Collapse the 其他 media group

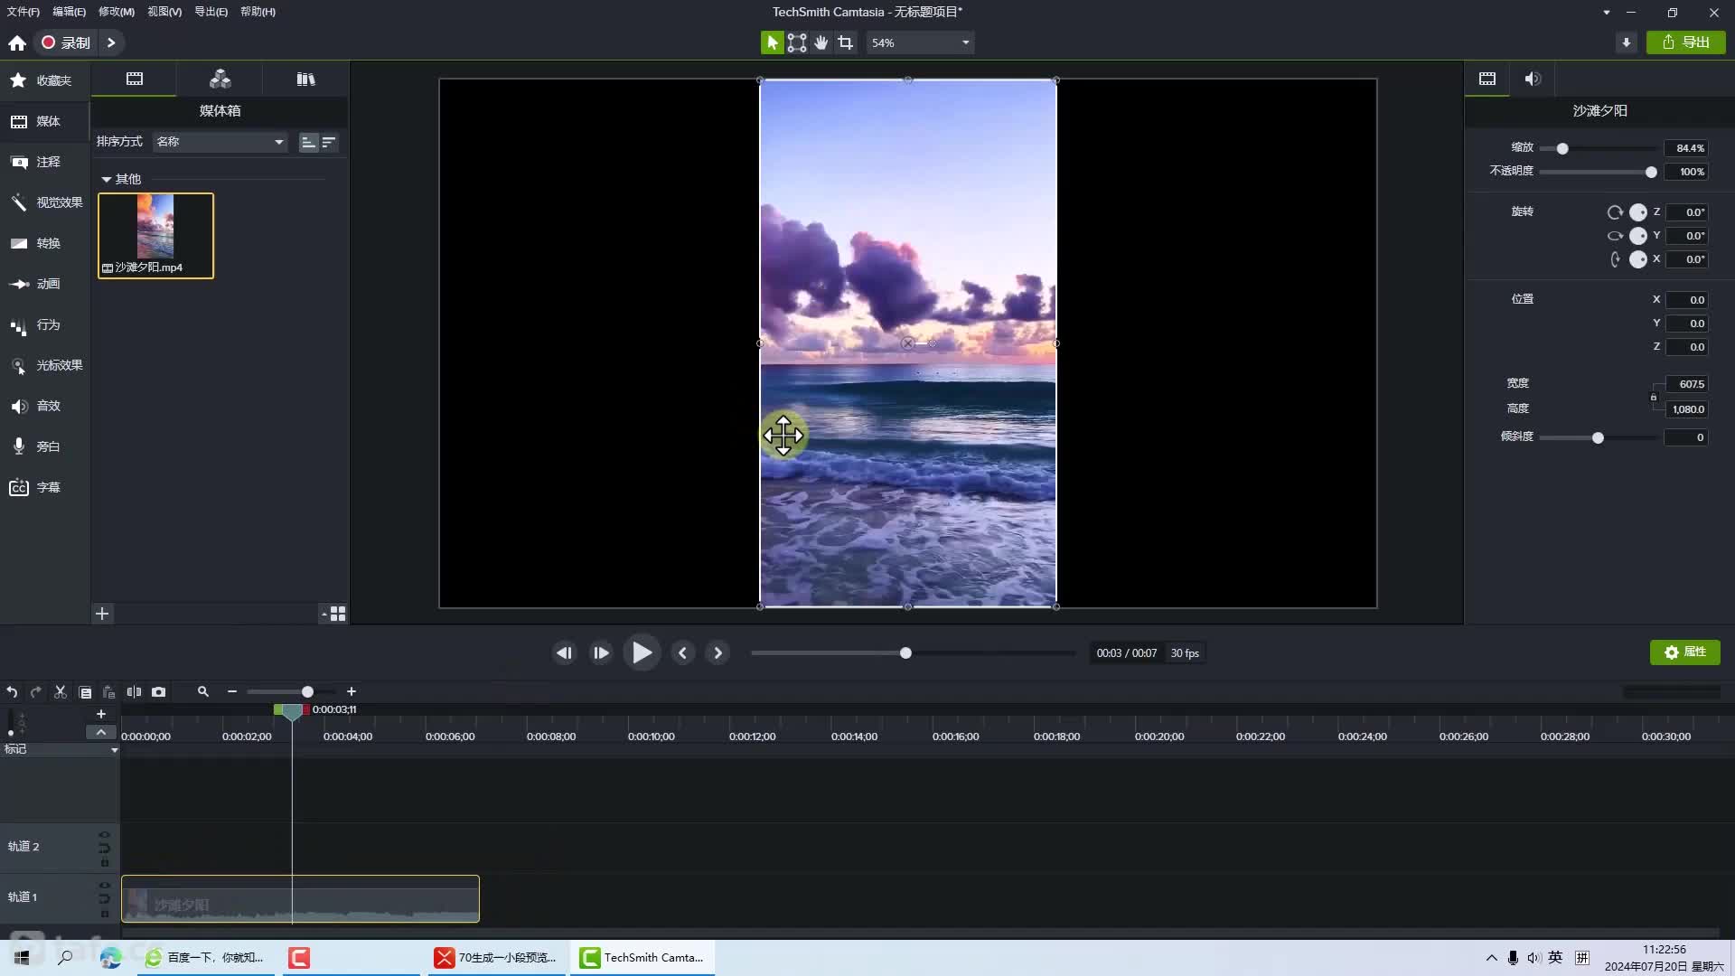click(107, 179)
